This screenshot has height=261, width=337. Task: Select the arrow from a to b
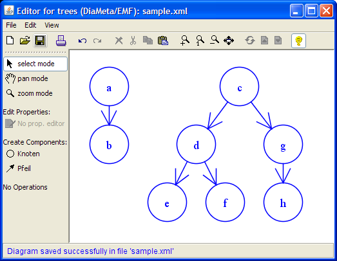click(109, 116)
